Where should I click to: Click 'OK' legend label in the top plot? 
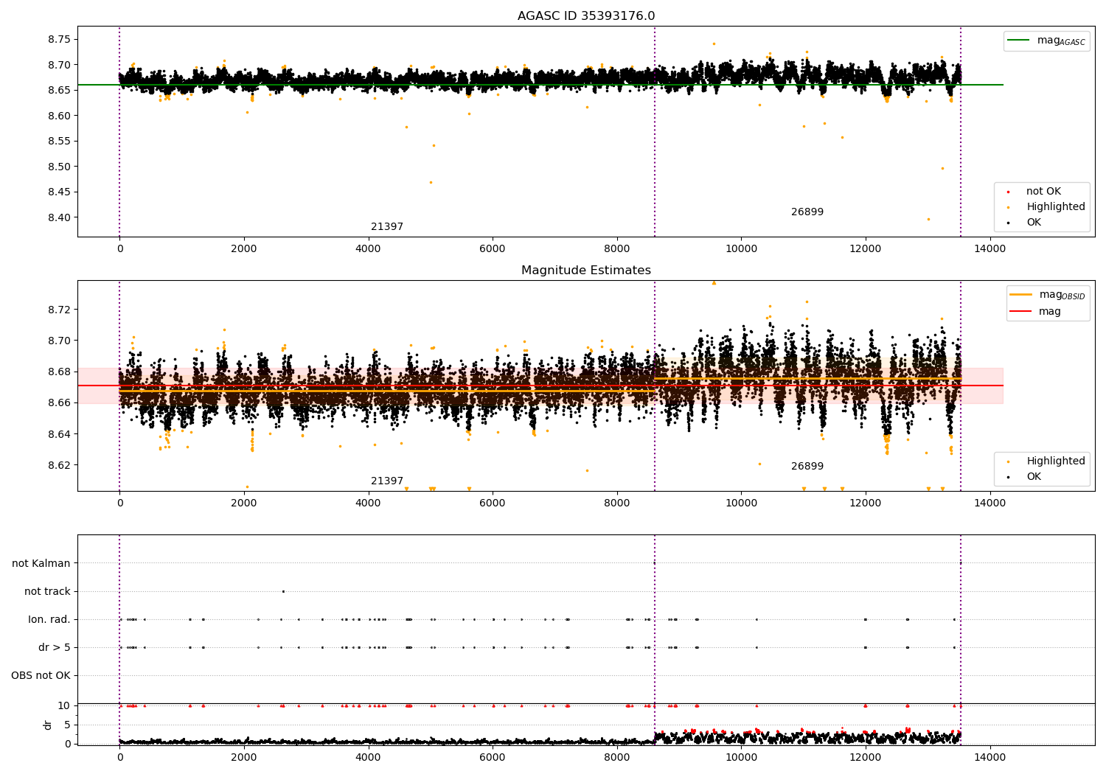tap(1034, 223)
